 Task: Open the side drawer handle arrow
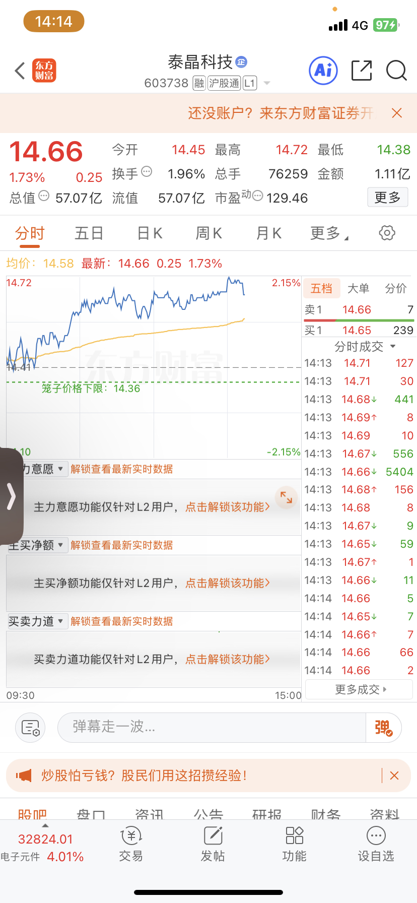[x=11, y=497]
